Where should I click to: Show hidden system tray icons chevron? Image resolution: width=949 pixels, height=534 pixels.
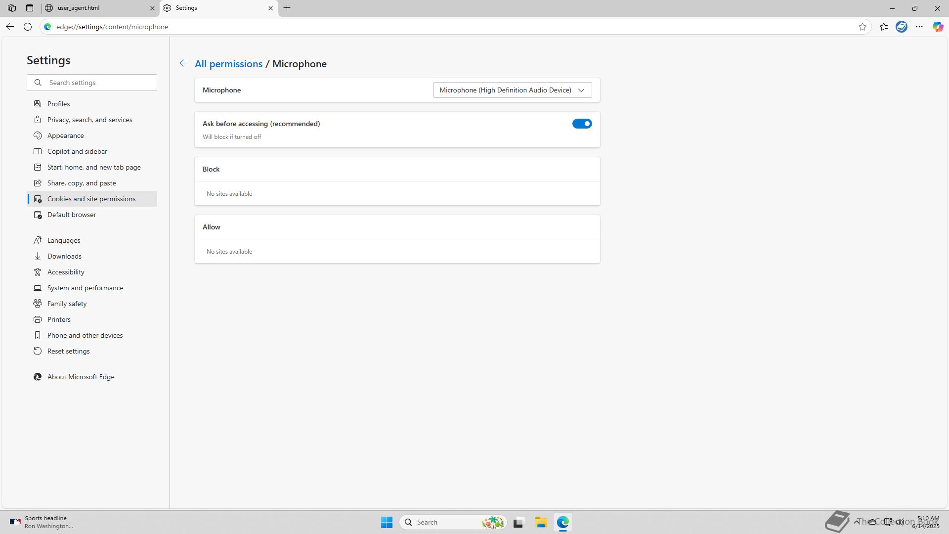coord(856,522)
